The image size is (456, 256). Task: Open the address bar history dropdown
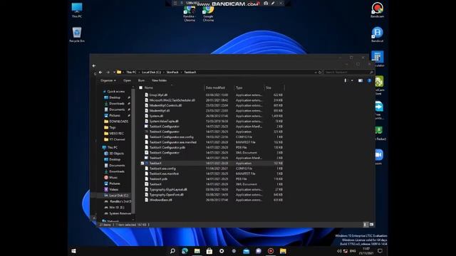click(x=316, y=73)
